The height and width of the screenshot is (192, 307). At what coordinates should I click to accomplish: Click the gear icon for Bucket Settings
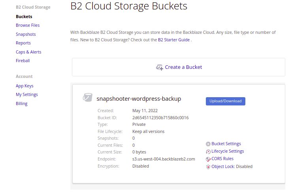[x=208, y=144]
